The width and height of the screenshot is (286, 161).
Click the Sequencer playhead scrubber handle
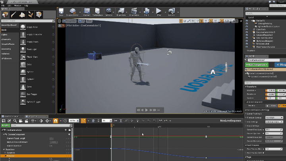[x=112, y=125]
